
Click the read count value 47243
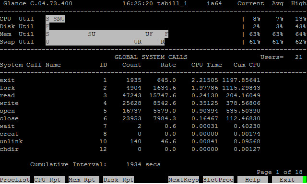pos(132,95)
